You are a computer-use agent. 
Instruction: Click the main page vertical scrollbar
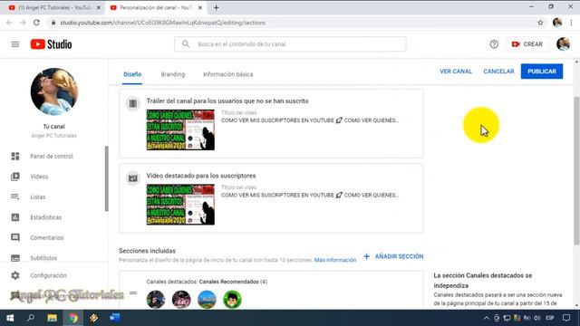click(x=576, y=170)
